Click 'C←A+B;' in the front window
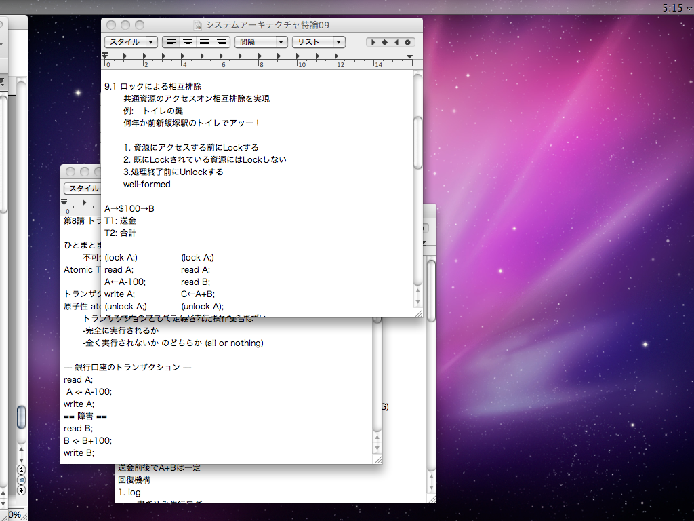The height and width of the screenshot is (521, 694). pyautogui.click(x=198, y=294)
